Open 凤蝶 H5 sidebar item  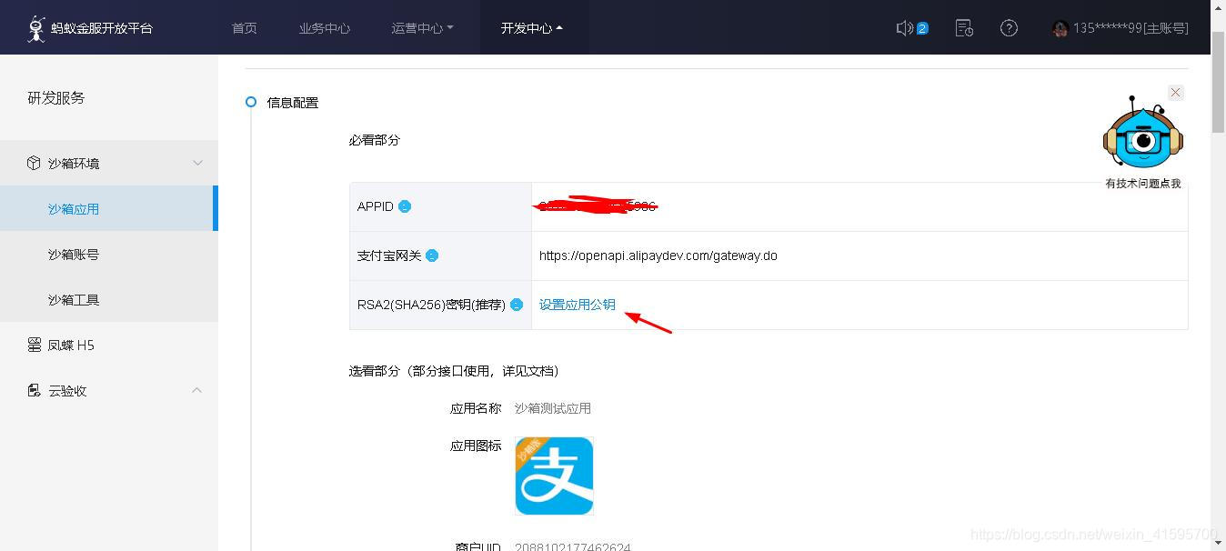(x=109, y=345)
